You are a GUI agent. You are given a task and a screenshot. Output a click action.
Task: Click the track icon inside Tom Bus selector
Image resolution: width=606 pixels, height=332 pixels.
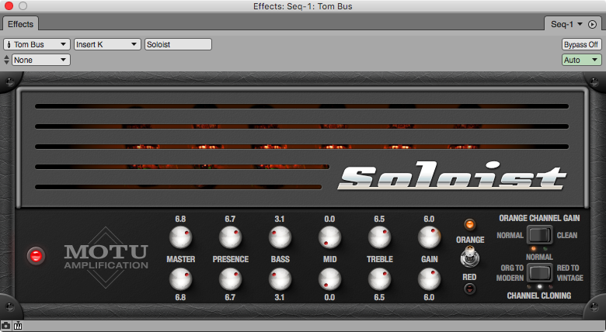pos(9,44)
